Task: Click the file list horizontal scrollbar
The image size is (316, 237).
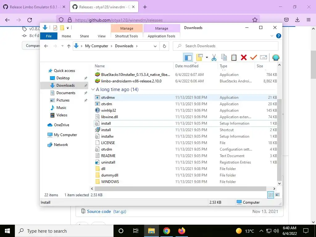Action: click(x=180, y=189)
